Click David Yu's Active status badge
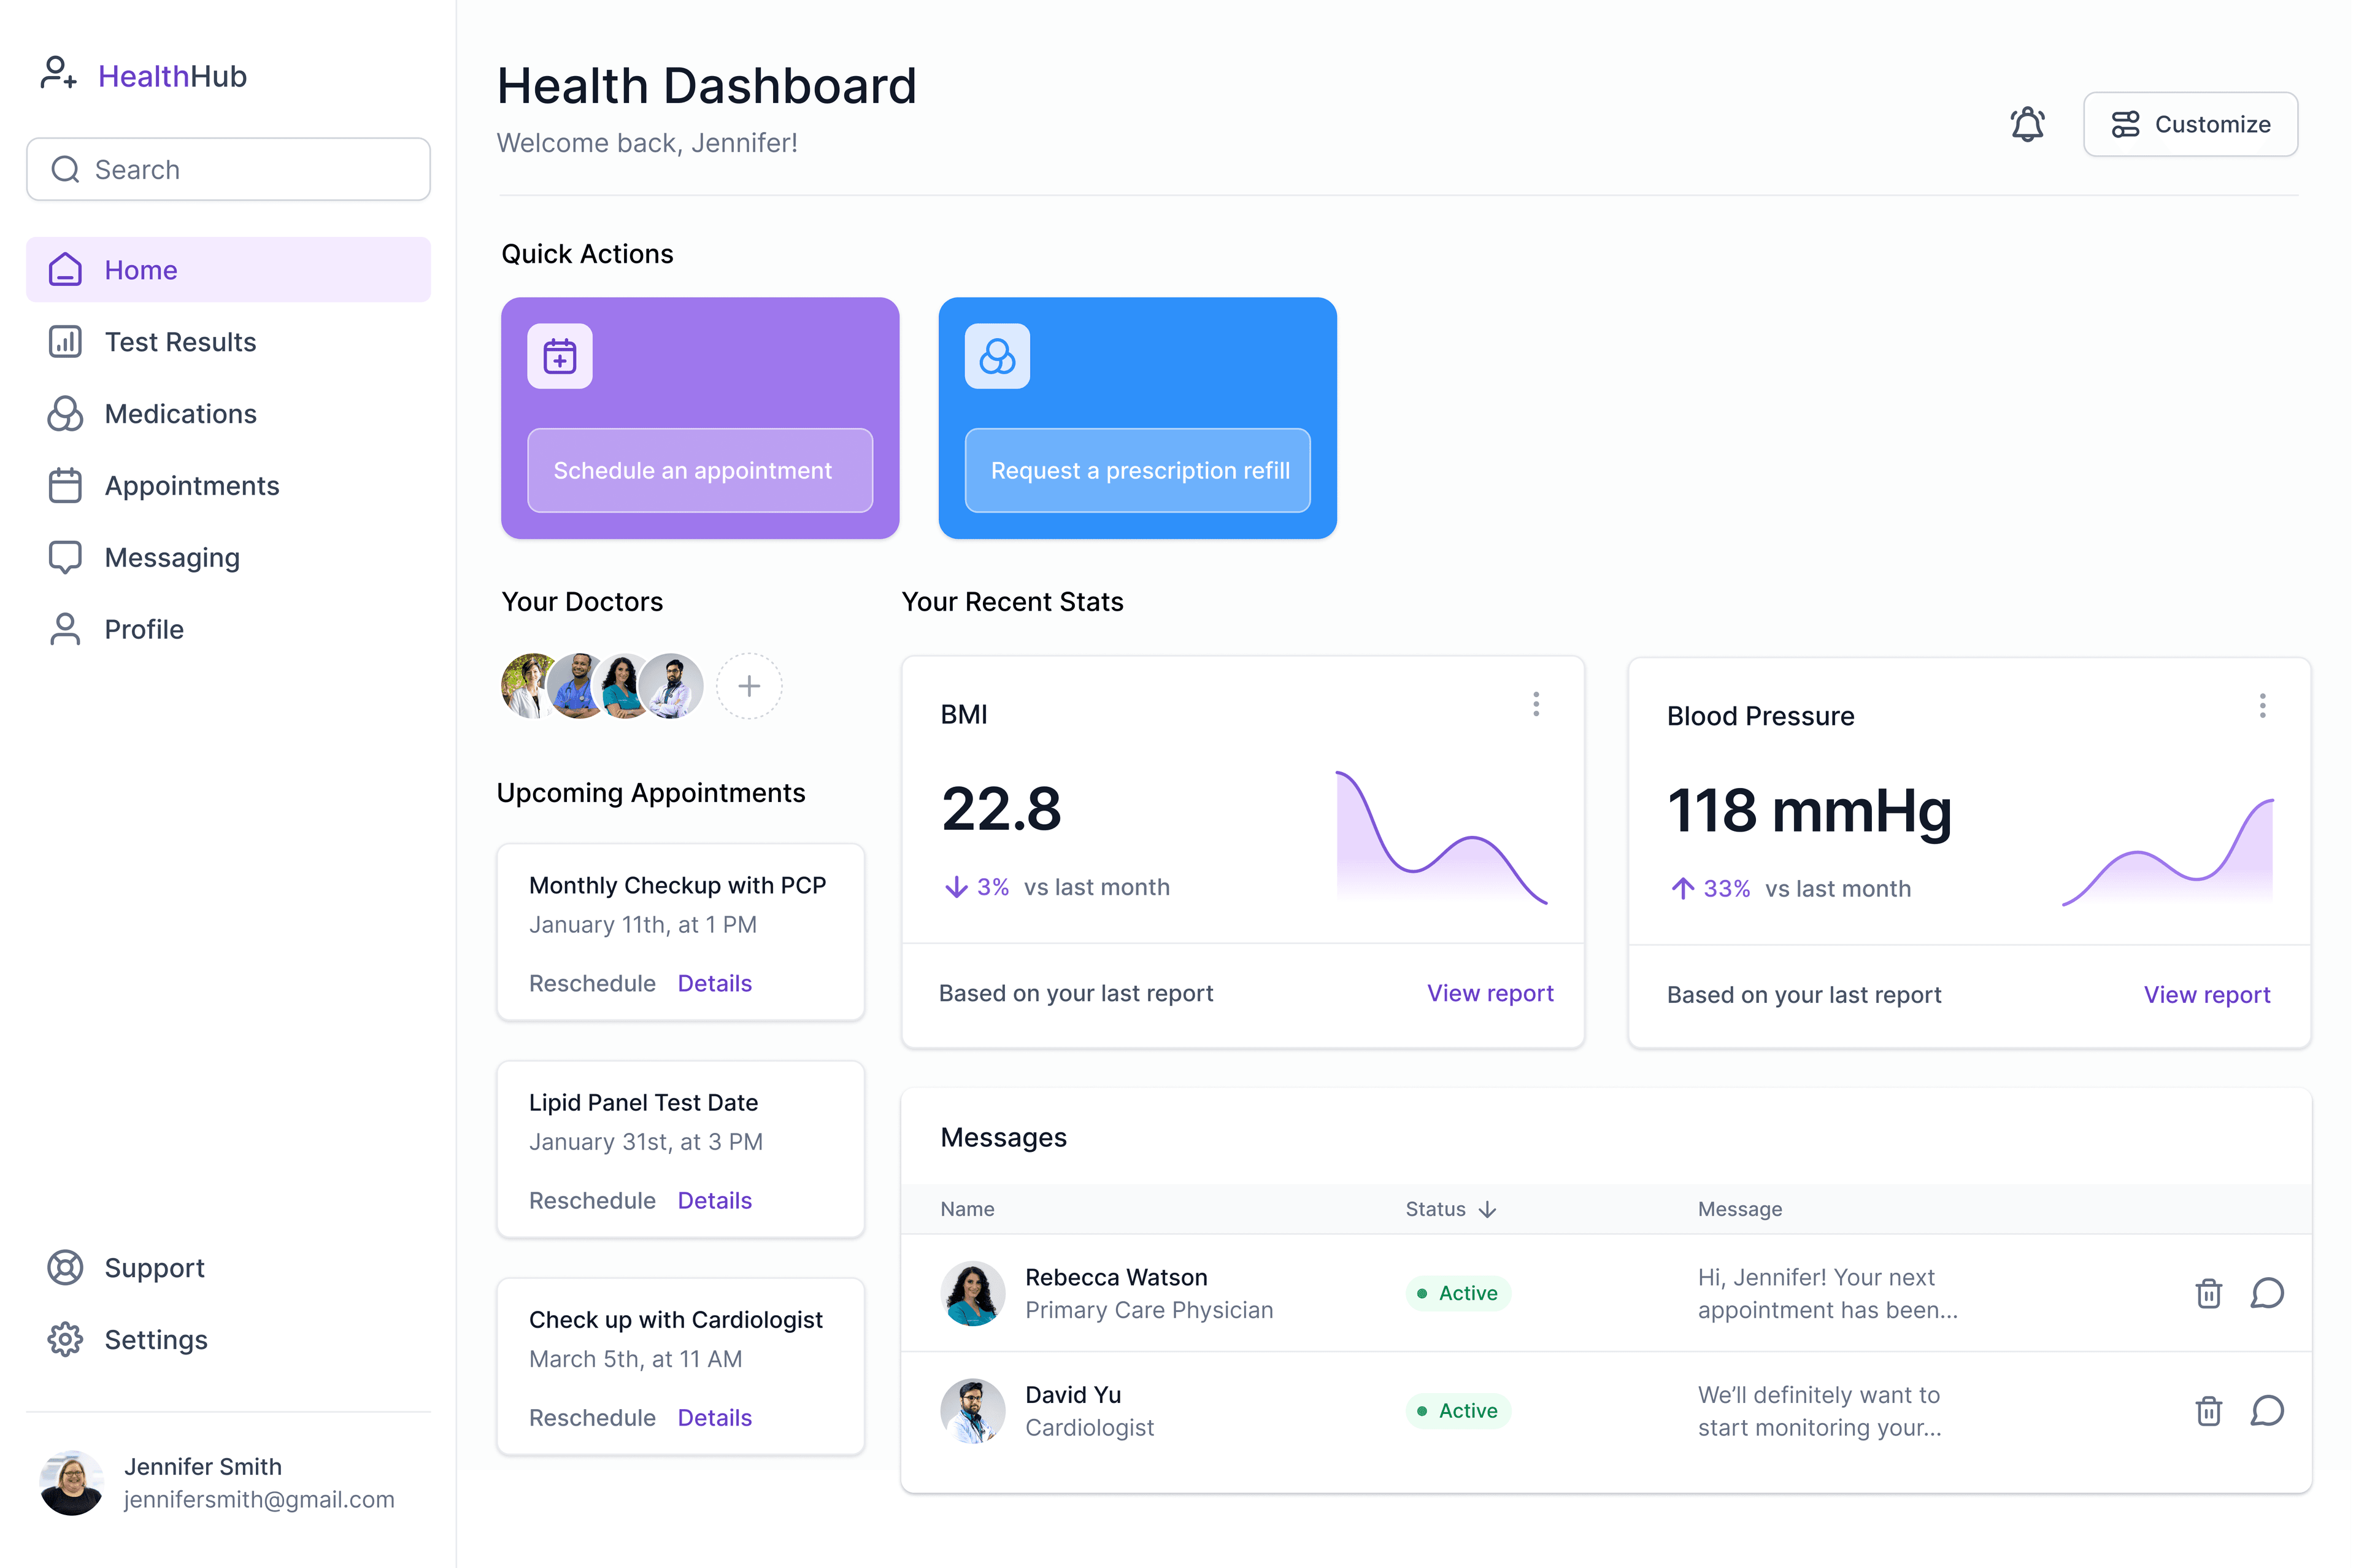 click(x=1457, y=1411)
